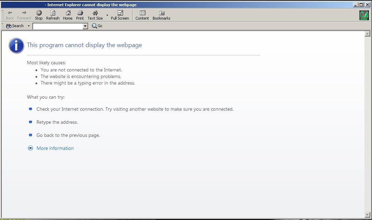
Task: Click the vertical scrollbar down arrow
Action: point(367,215)
